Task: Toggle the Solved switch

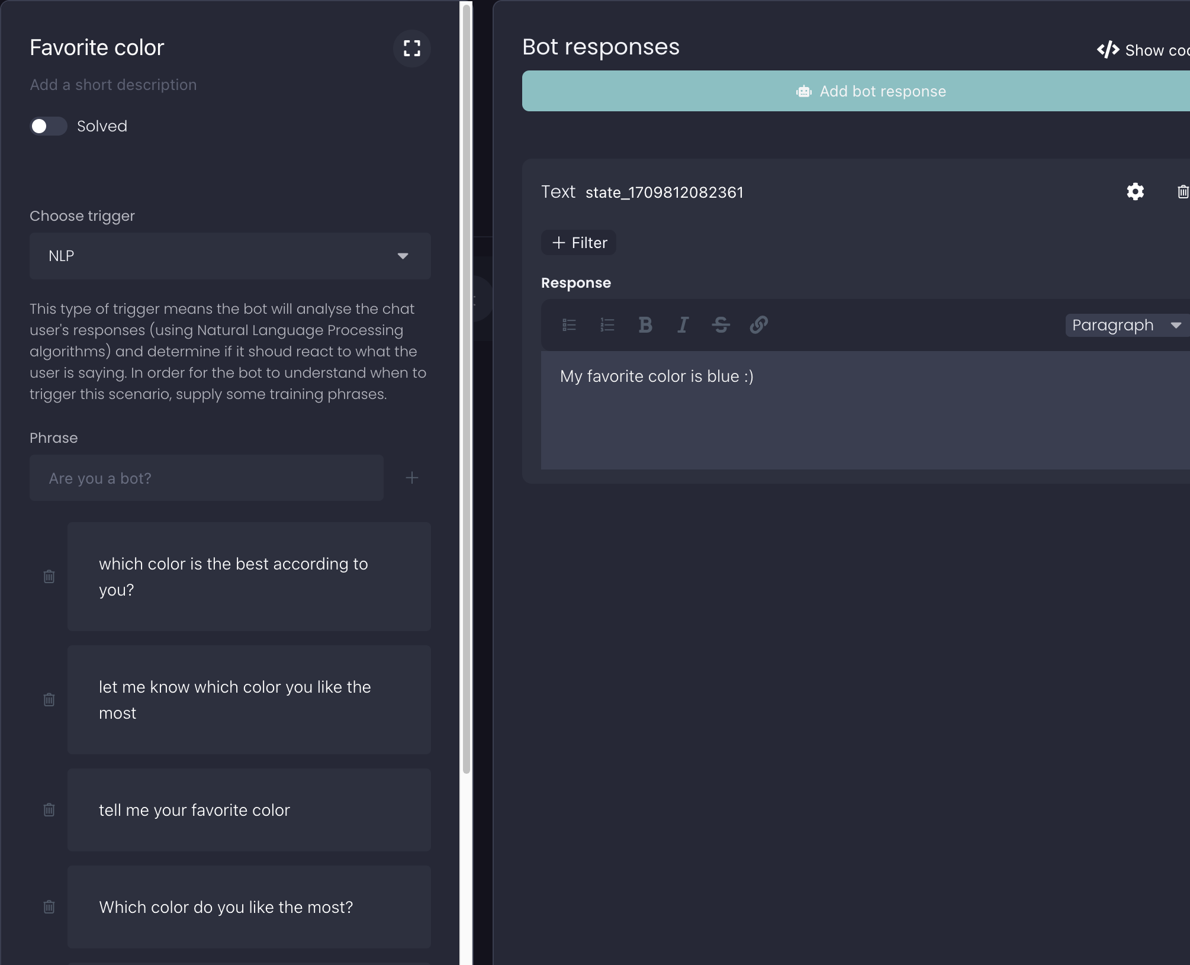Action: [x=49, y=126]
